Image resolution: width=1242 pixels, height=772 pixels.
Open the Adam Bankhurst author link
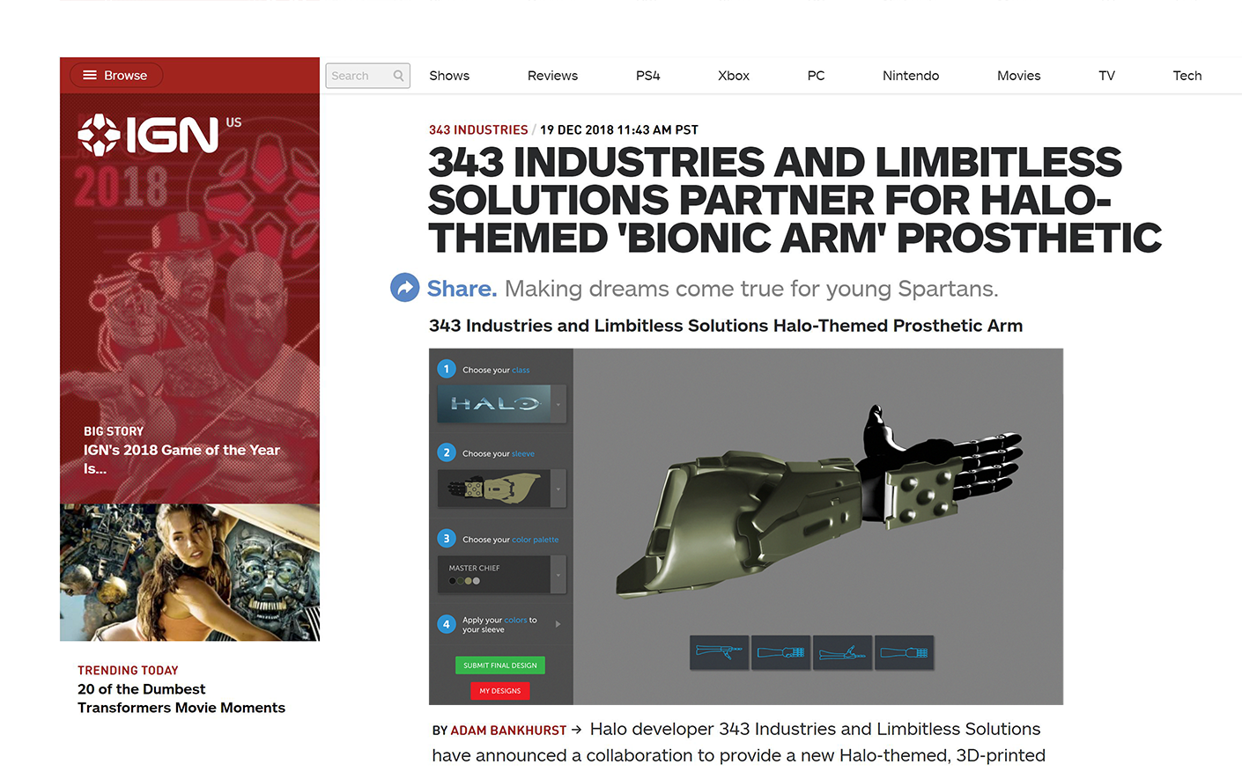click(508, 731)
